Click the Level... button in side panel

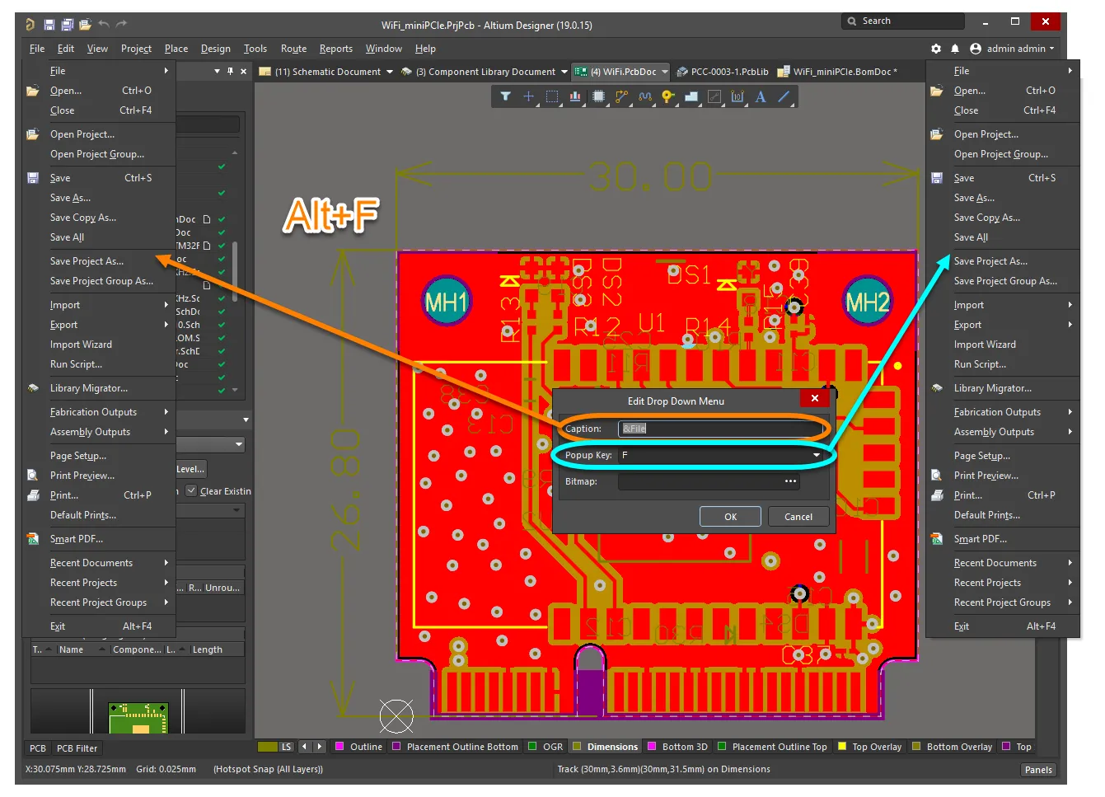[x=190, y=469]
